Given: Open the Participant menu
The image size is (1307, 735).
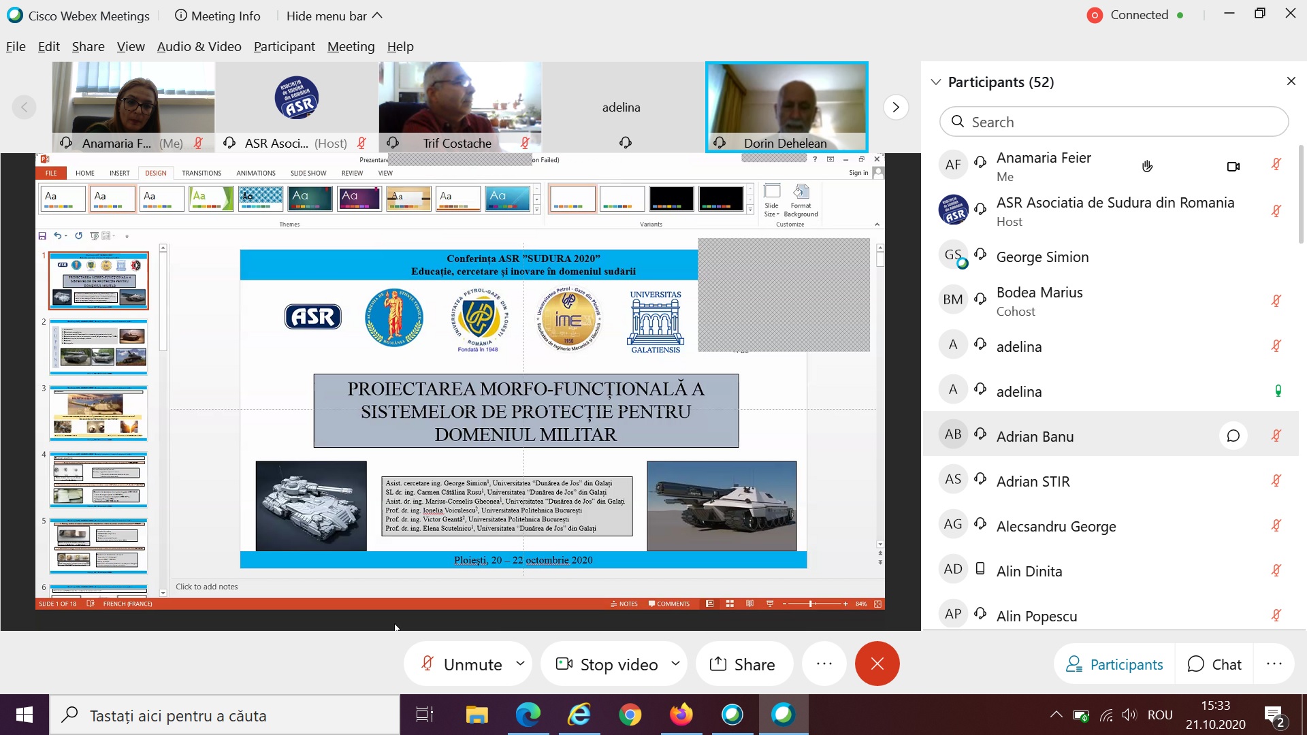Looking at the screenshot, I should pos(284,46).
